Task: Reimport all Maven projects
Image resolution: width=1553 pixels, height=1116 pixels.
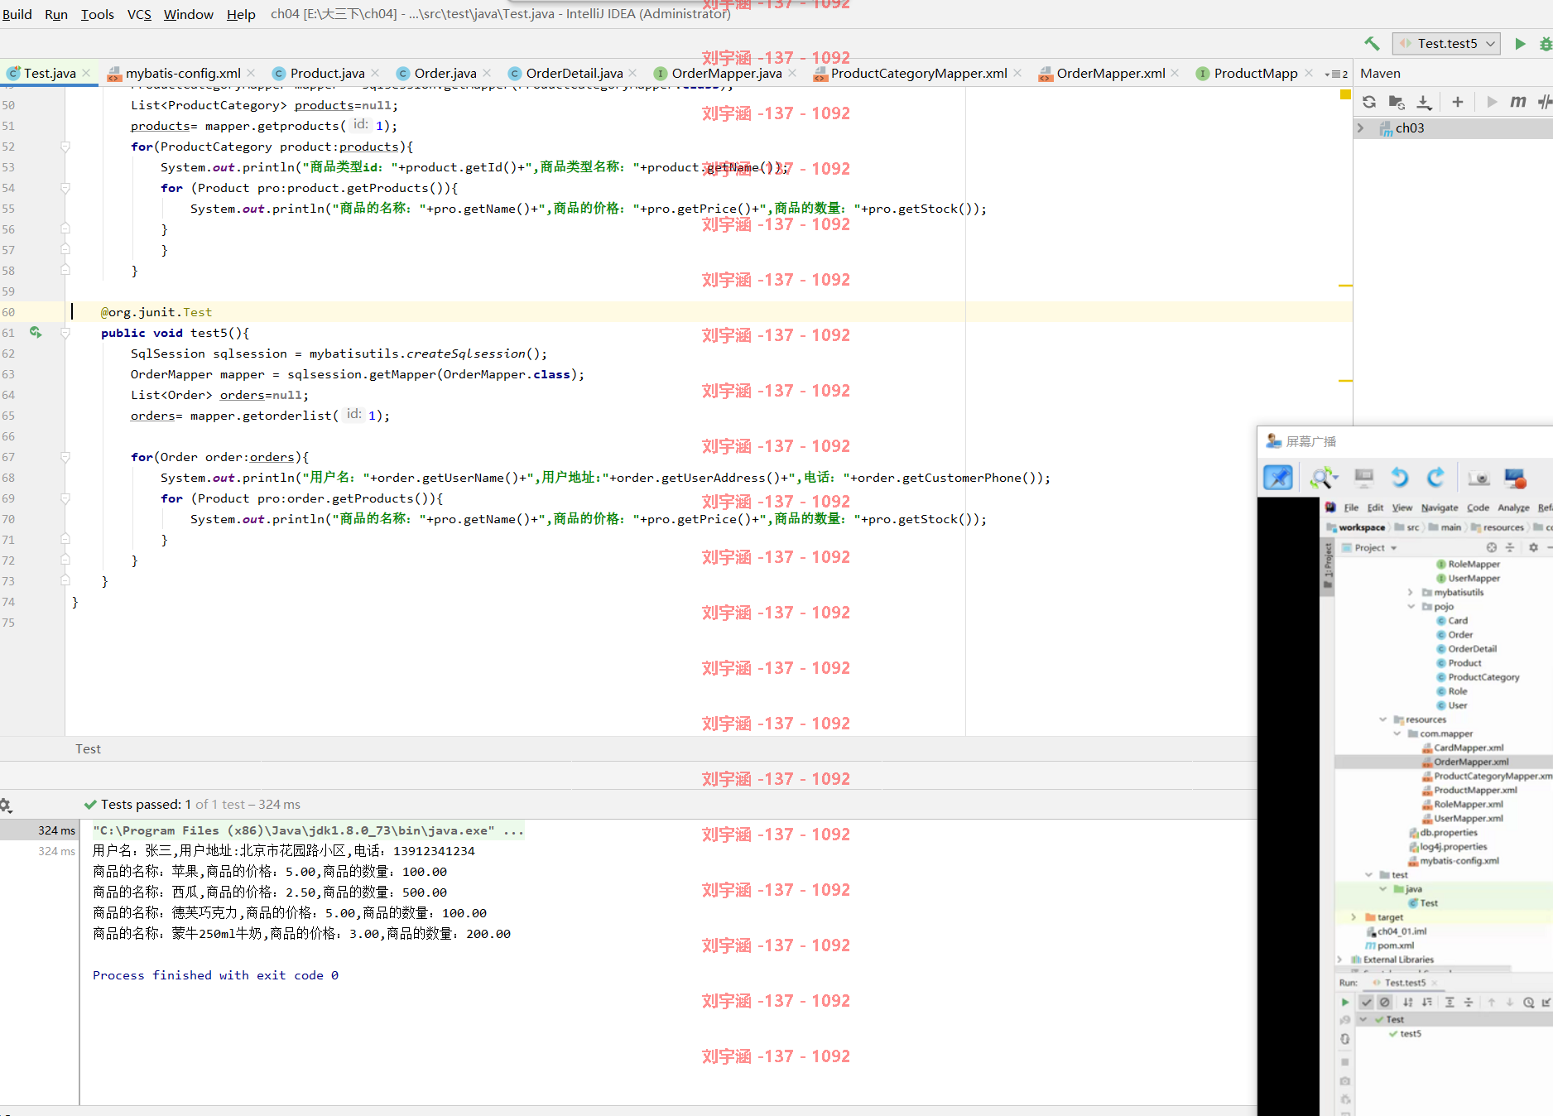Action: (x=1369, y=102)
